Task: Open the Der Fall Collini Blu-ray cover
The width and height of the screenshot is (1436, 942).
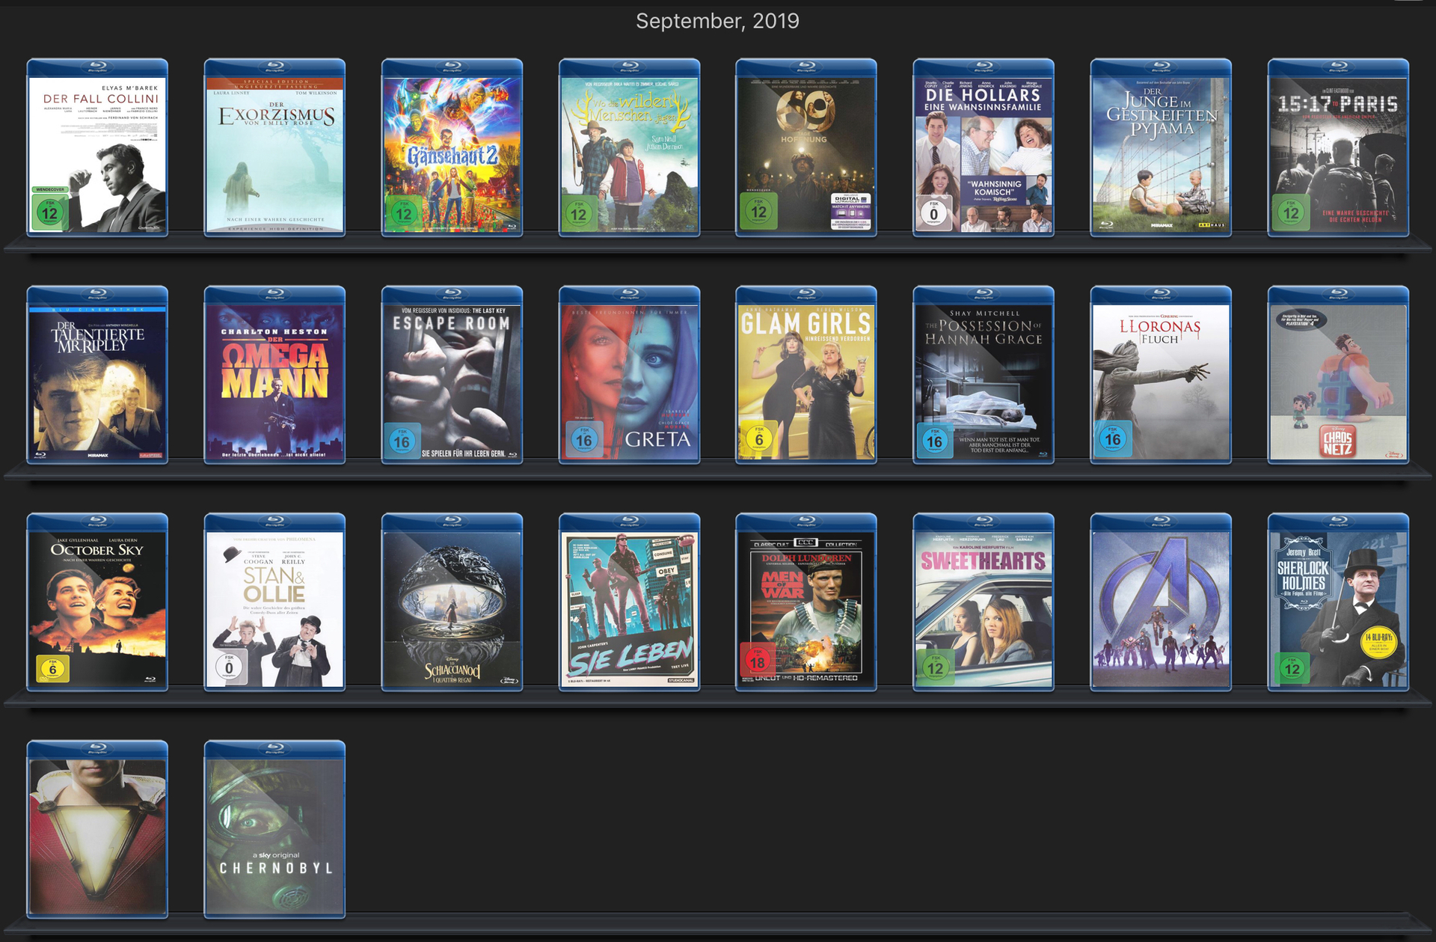Action: pos(97,148)
